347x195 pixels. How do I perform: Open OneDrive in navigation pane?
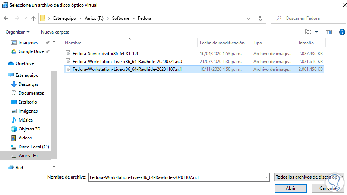tap(25, 63)
